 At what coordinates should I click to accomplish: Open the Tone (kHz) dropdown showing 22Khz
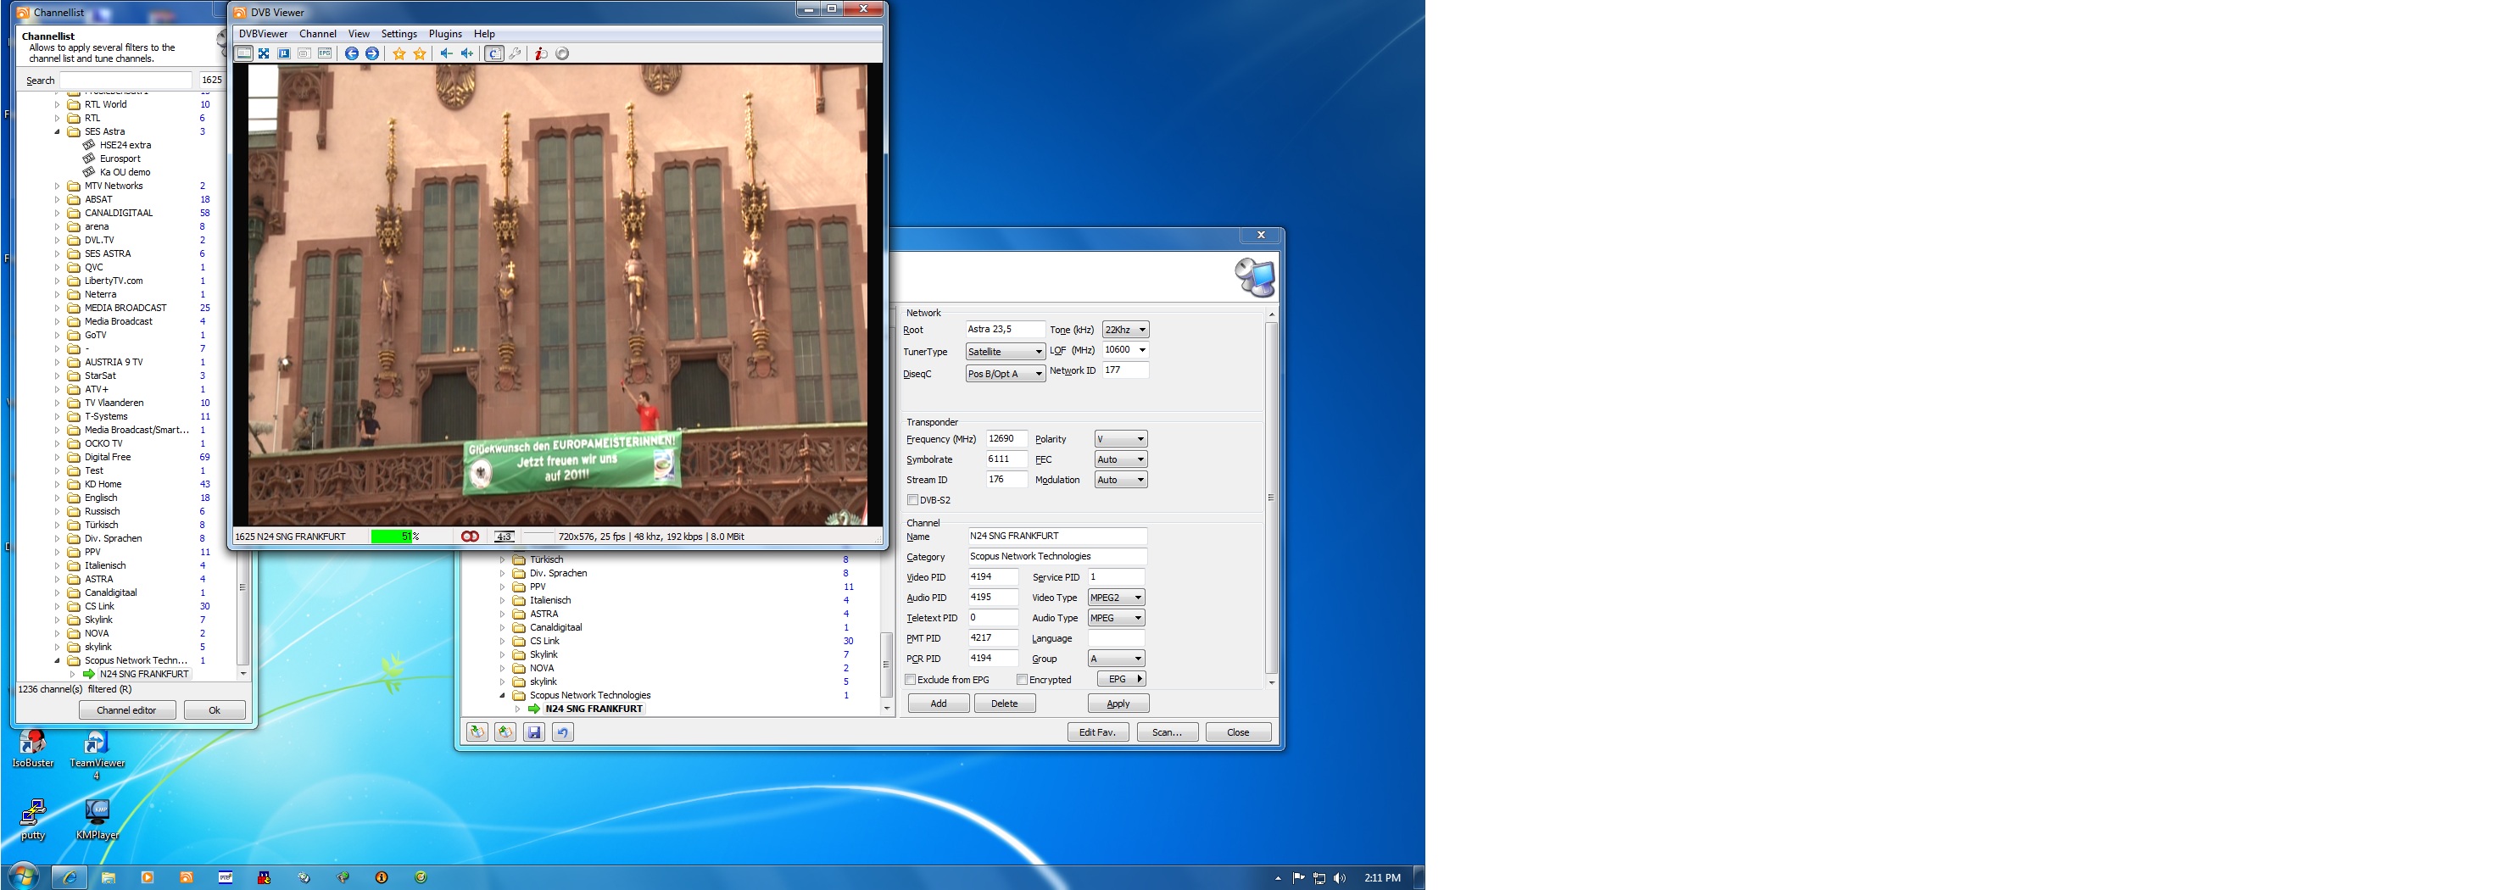[1126, 331]
